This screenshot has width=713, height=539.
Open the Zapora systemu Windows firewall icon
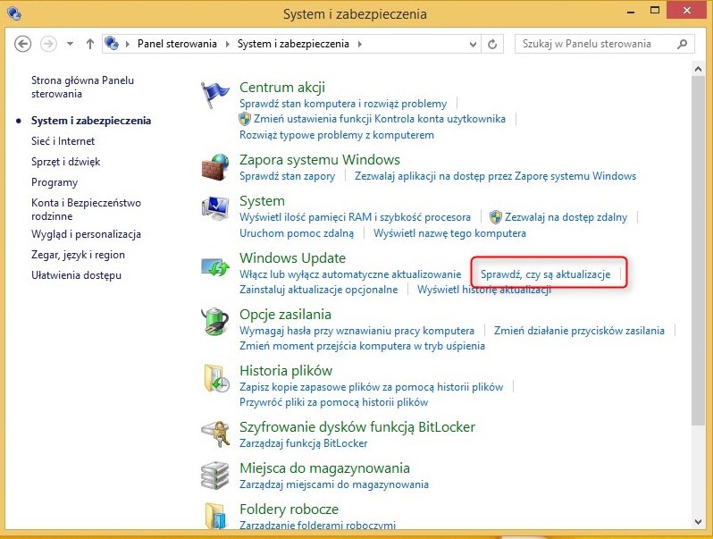[215, 167]
